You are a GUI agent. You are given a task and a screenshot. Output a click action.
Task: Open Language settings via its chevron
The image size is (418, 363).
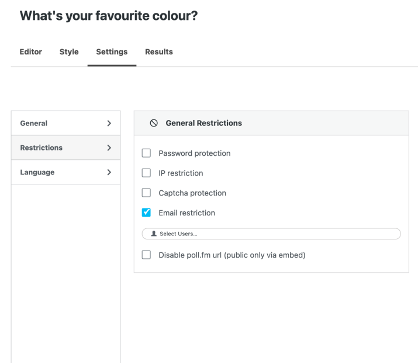(x=109, y=173)
